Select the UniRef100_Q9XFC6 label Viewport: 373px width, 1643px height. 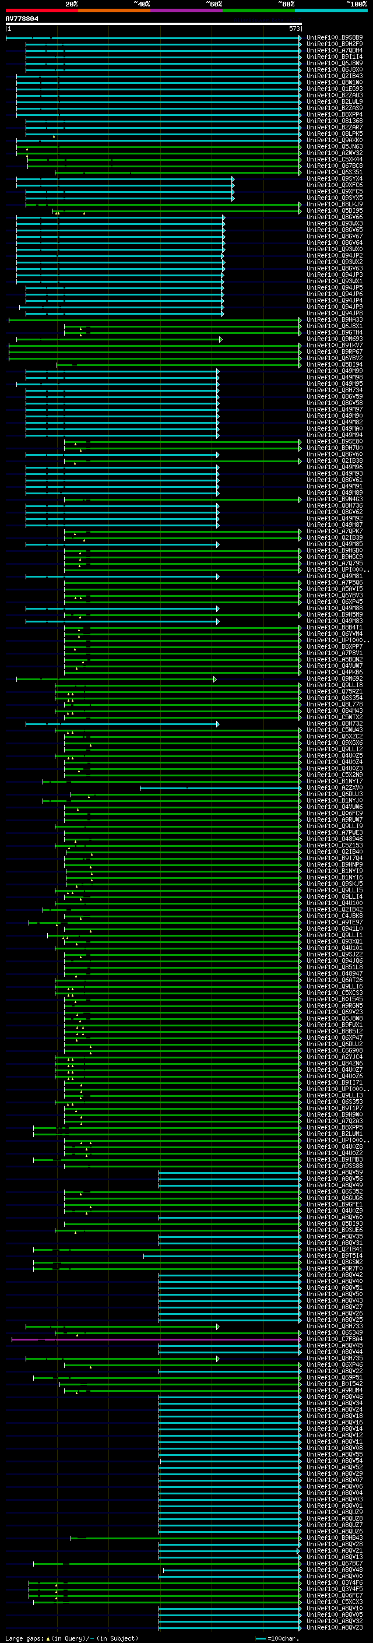(335, 185)
